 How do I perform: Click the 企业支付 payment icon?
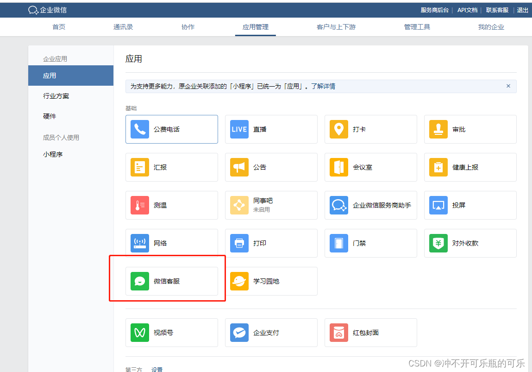(x=239, y=333)
